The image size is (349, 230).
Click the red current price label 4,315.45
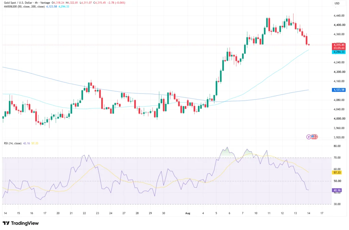pos(339,45)
